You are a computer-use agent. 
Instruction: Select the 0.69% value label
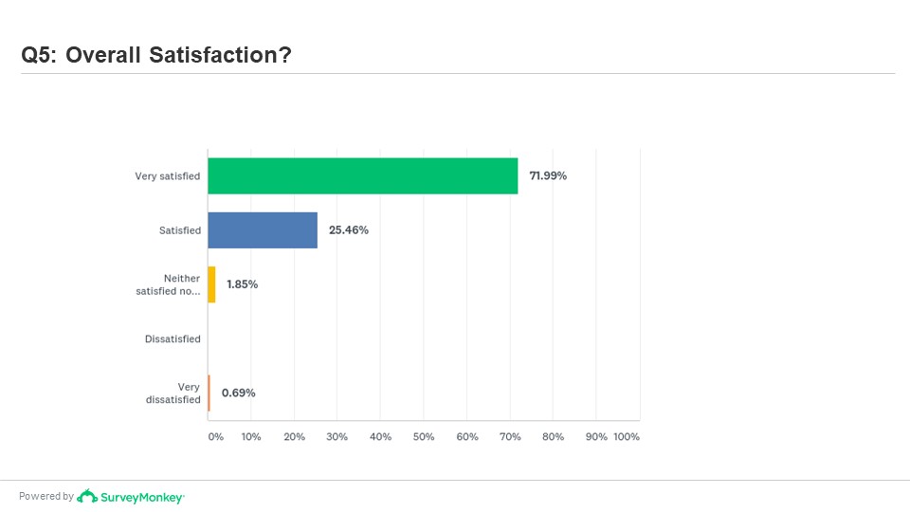(x=239, y=393)
